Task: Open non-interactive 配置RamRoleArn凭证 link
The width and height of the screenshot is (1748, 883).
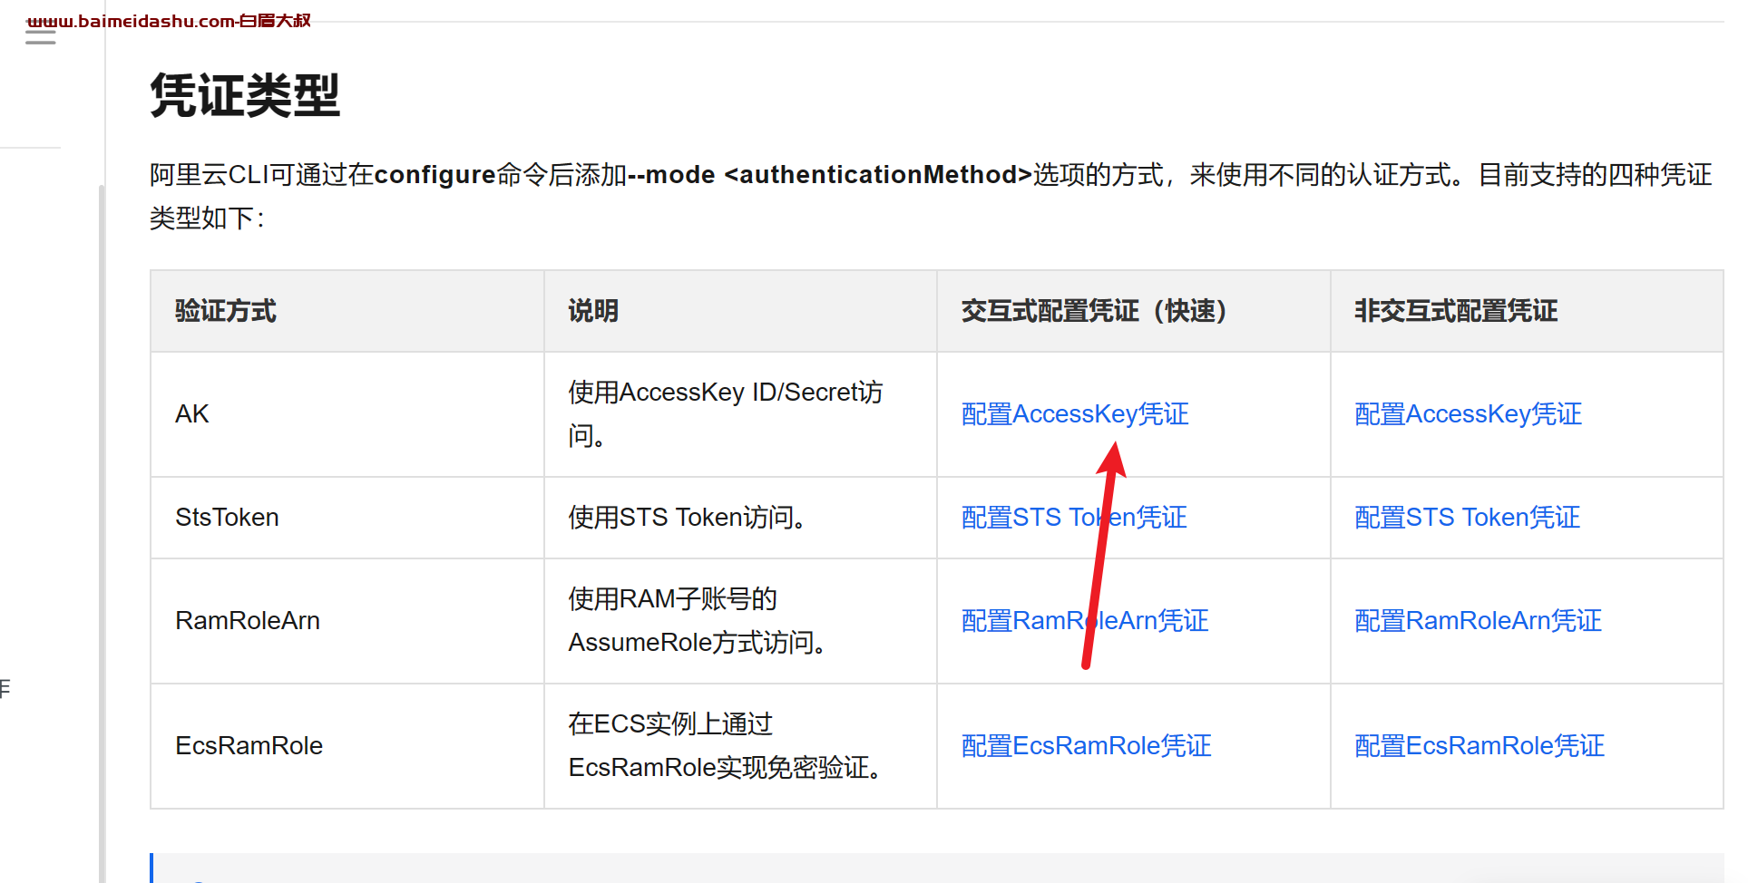Action: [1479, 621]
